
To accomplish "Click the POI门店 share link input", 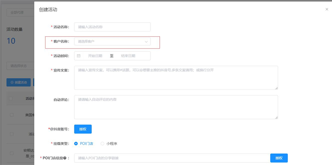I will coord(172,158).
